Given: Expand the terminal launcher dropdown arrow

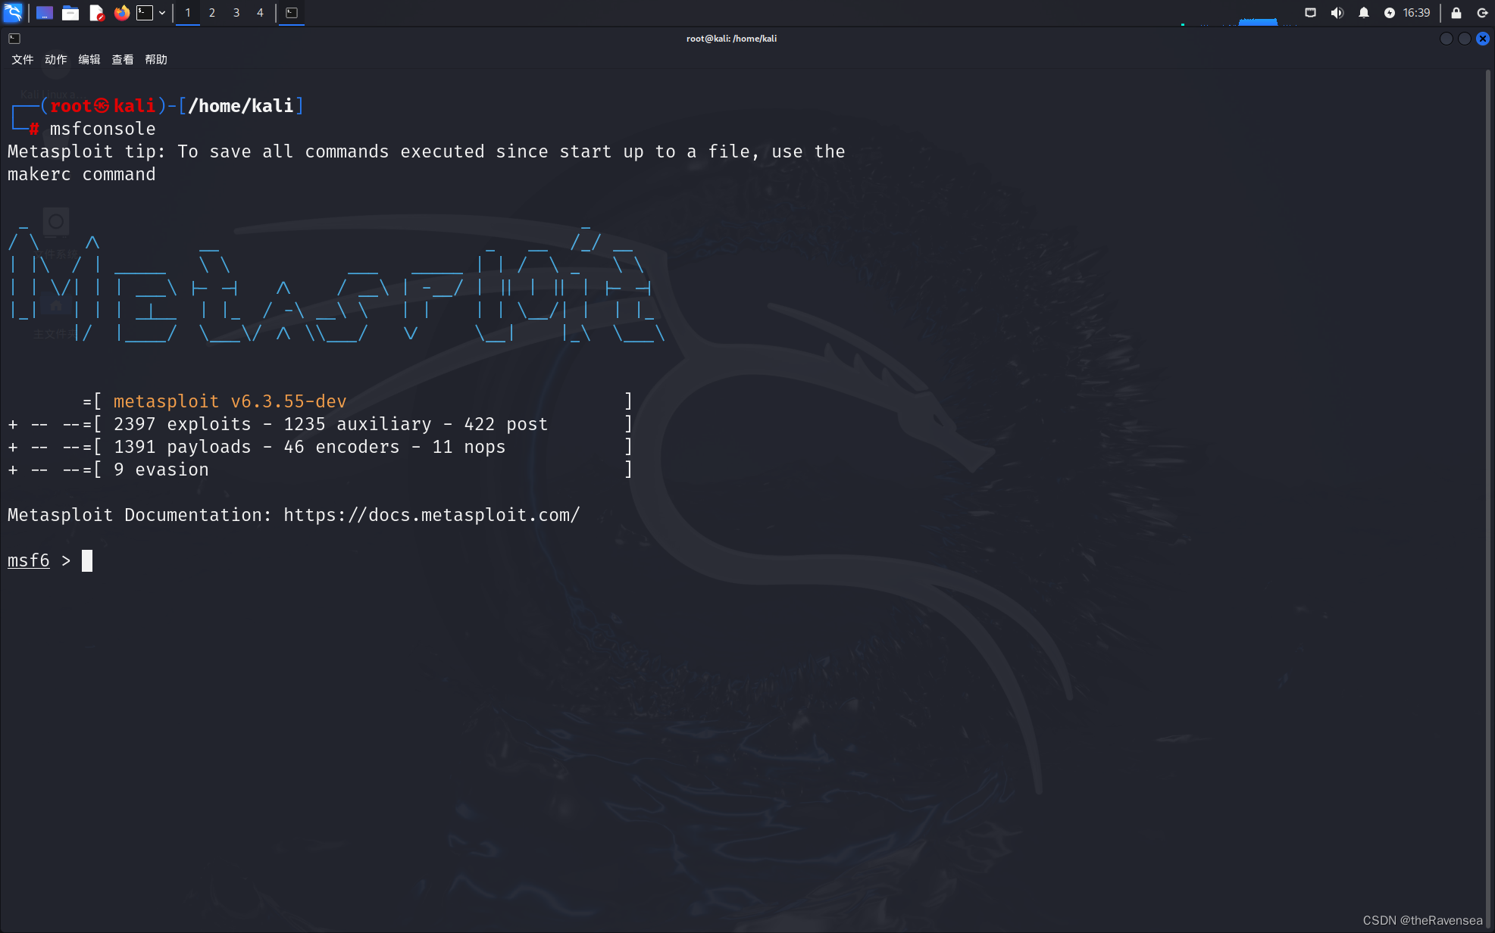Looking at the screenshot, I should (x=162, y=13).
